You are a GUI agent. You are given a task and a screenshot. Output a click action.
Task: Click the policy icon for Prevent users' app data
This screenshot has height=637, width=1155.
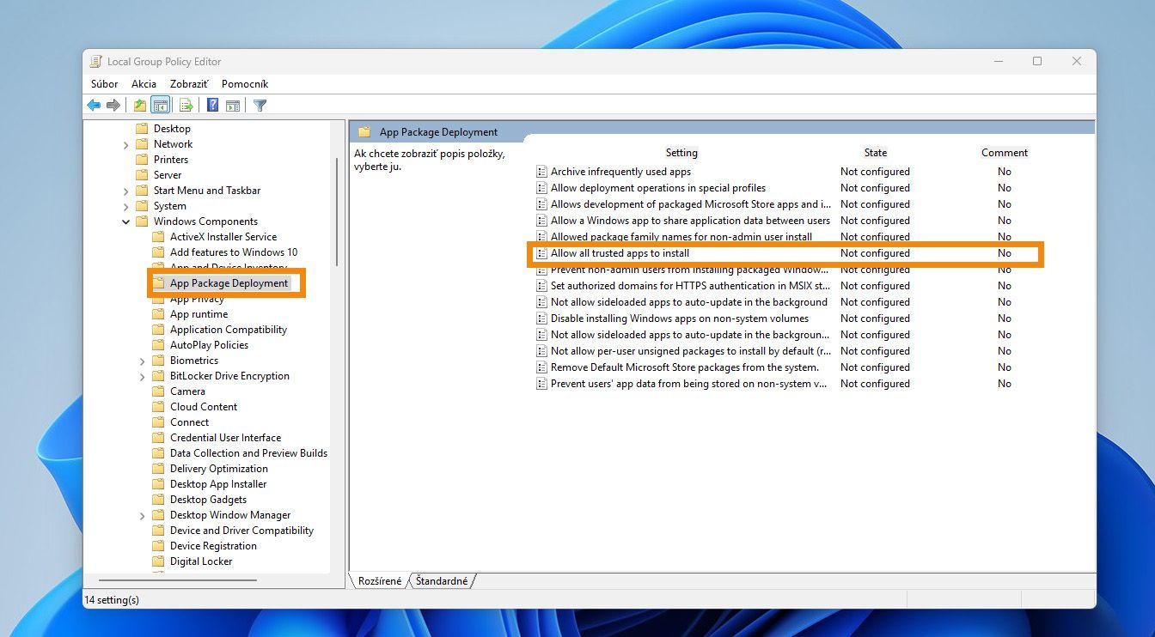[541, 384]
